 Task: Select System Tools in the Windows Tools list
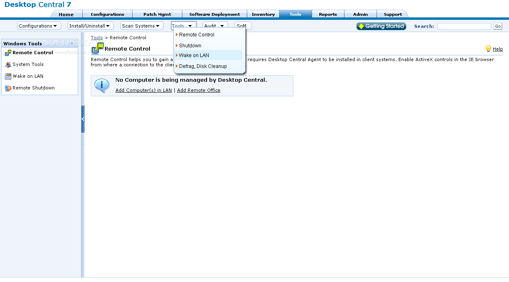tap(28, 64)
